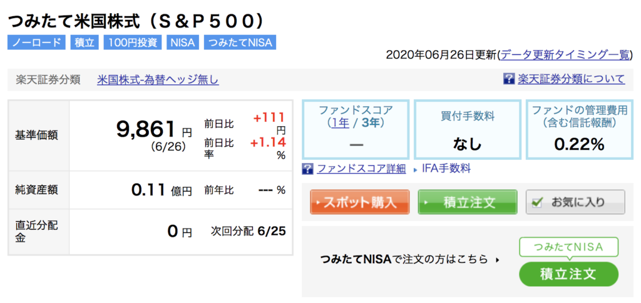Switch fund score to 1年

[x=341, y=122]
